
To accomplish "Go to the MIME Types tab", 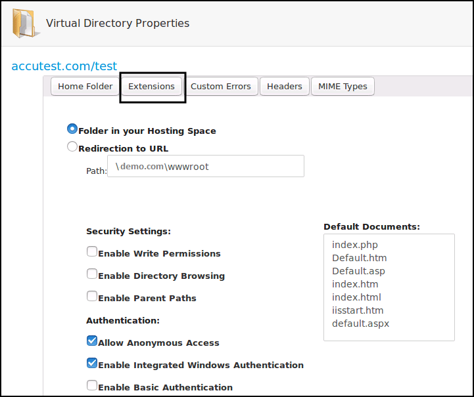I will pos(343,87).
